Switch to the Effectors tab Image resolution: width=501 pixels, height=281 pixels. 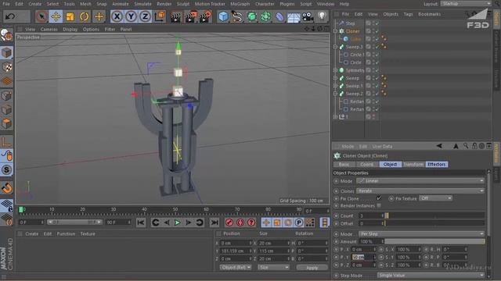(x=437, y=165)
